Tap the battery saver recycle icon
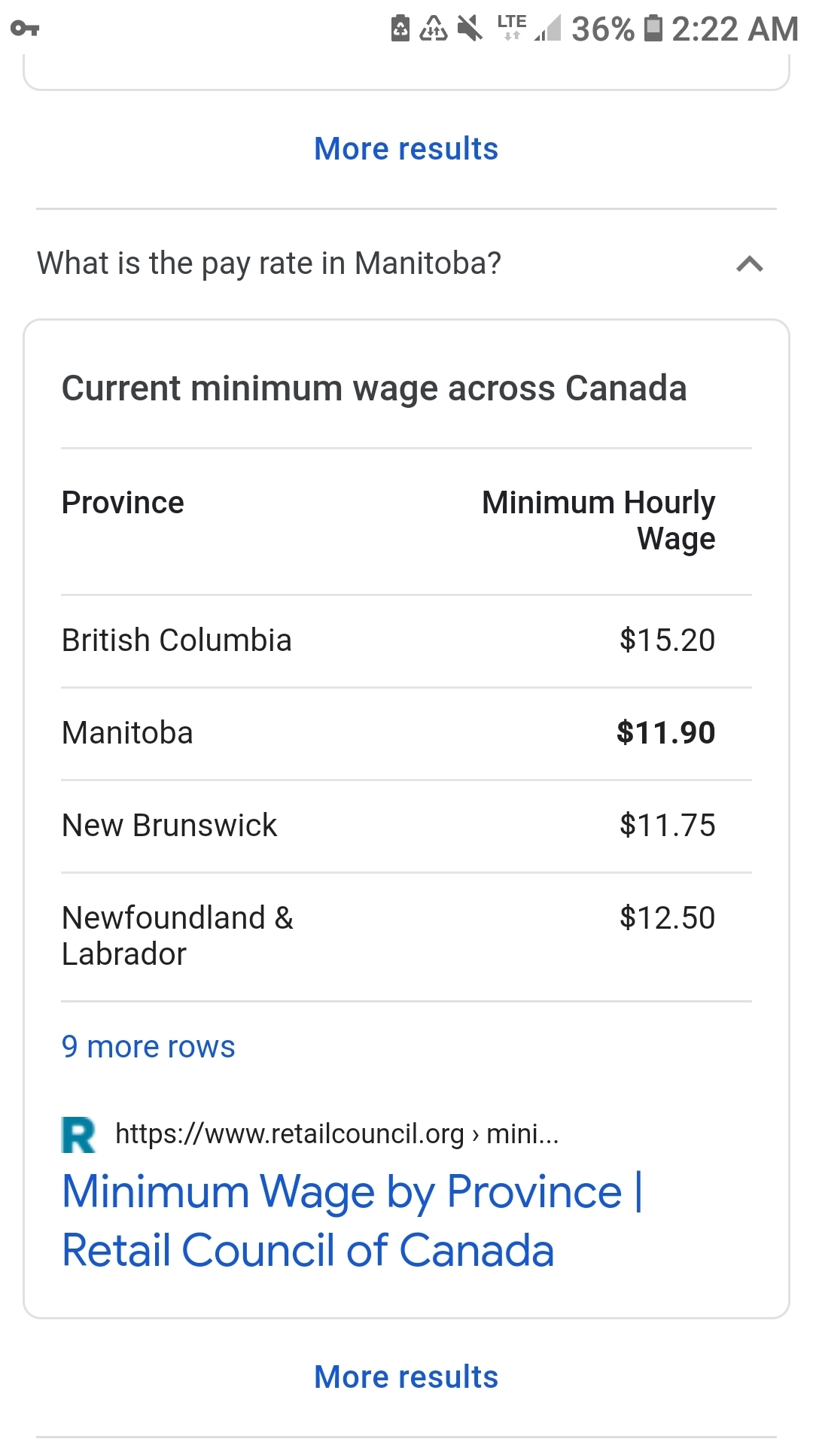 (x=400, y=29)
